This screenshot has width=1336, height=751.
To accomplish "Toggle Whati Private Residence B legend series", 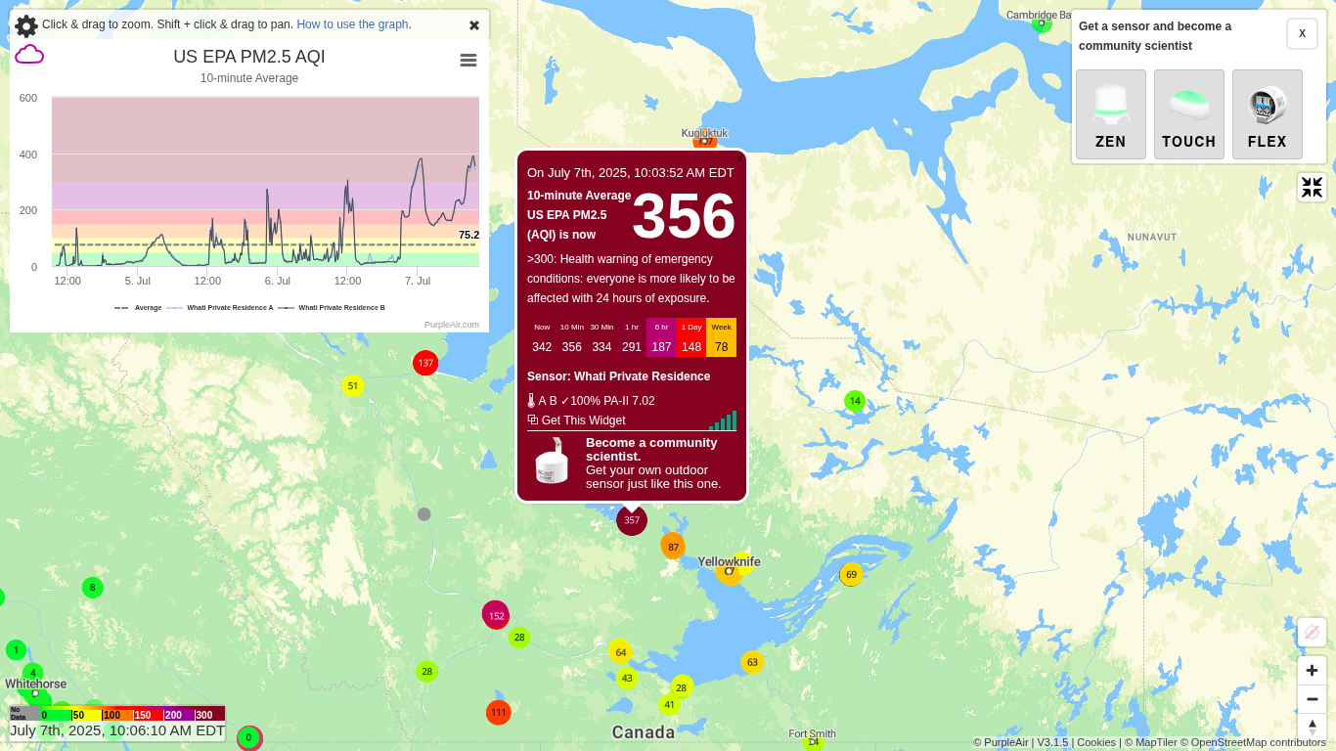I will [332, 307].
